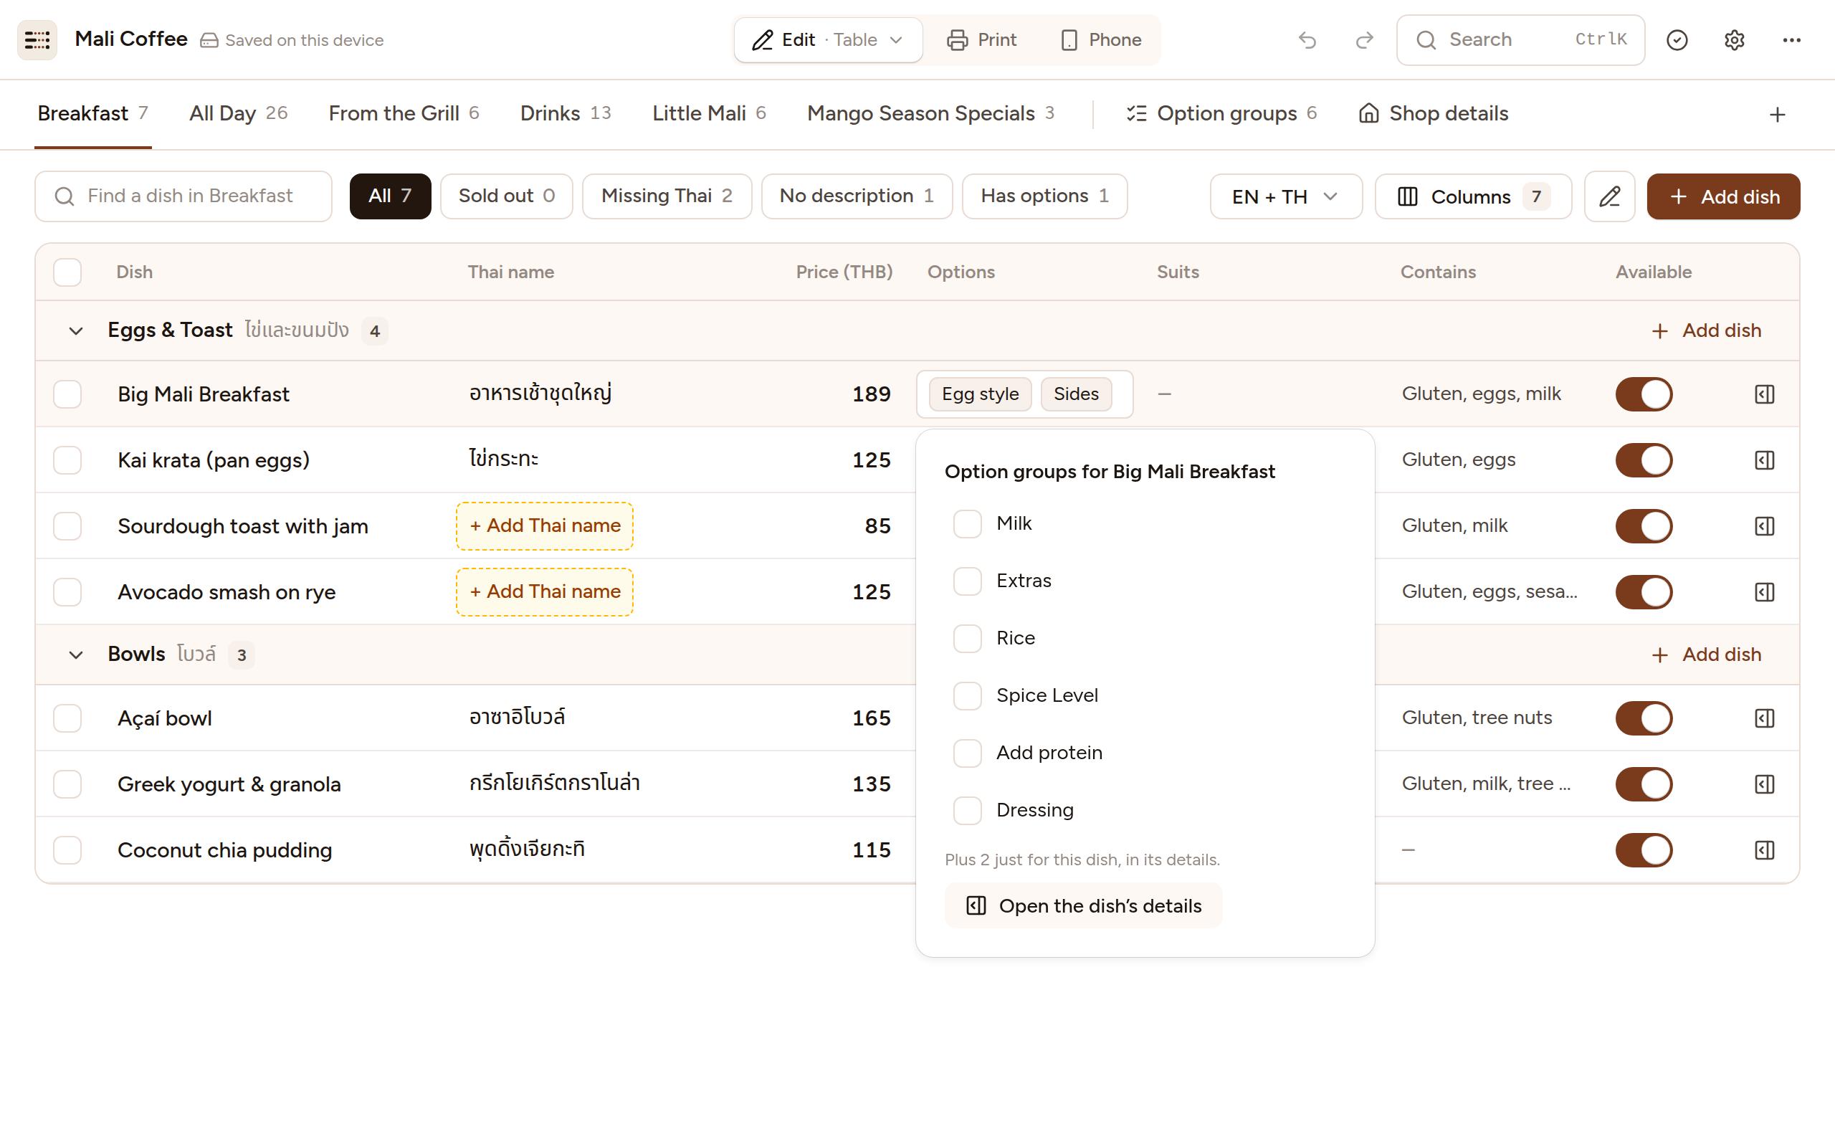Switch to the Drinks tab
Image resolution: width=1835 pixels, height=1147 pixels.
click(x=566, y=114)
